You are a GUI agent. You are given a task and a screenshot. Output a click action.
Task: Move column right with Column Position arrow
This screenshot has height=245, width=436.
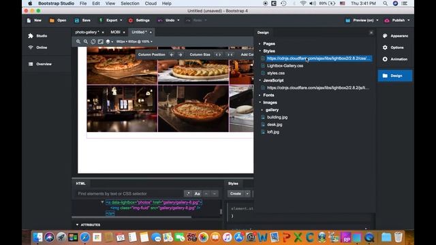180,54
